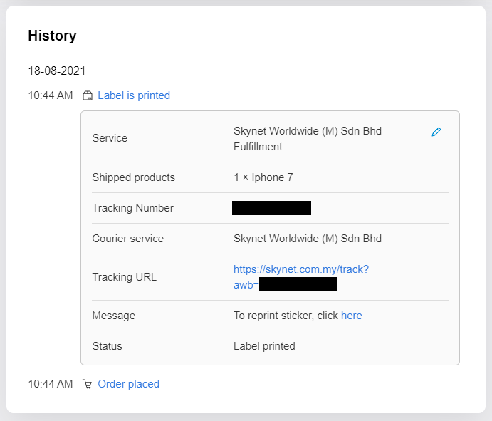Open the "Label is printed" history entry
The width and height of the screenshot is (492, 421).
[x=134, y=95]
